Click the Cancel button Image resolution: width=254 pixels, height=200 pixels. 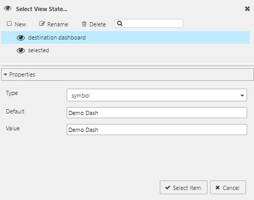(228, 187)
